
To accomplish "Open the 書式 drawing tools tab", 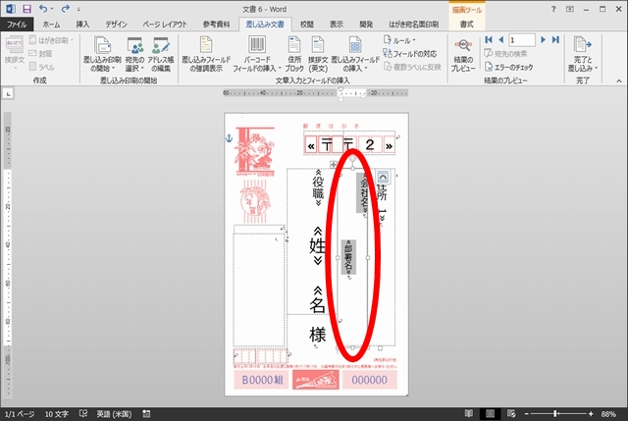I will tap(467, 25).
